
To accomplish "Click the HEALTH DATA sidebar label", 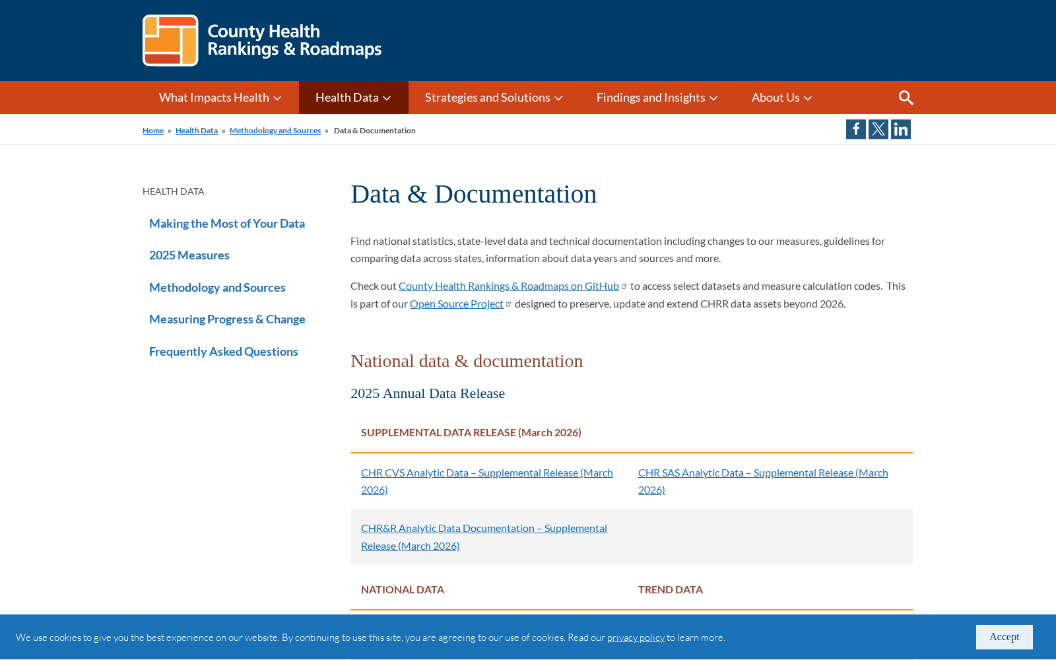I will (x=174, y=191).
